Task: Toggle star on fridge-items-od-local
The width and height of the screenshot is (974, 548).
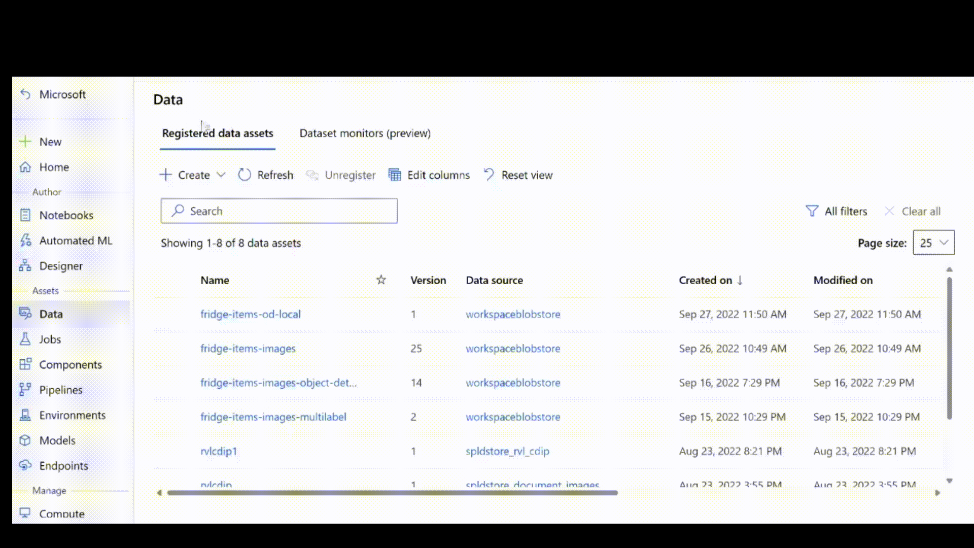Action: (x=380, y=314)
